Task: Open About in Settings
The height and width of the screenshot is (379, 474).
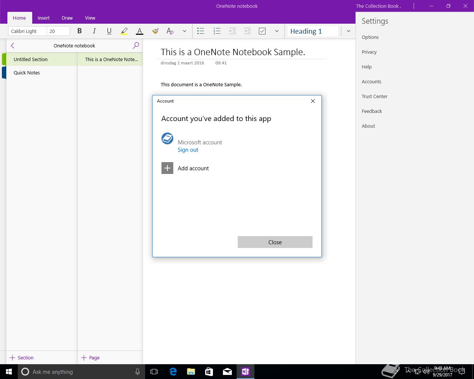Action: pos(368,126)
